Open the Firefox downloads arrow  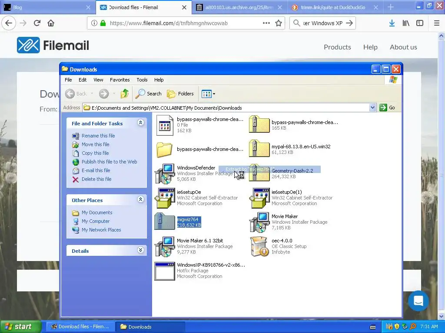tap(392, 23)
